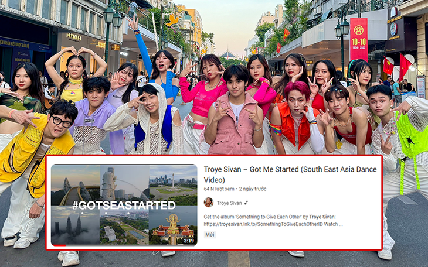
Task: Click the 'Mới' new badge
Action: 209,234
